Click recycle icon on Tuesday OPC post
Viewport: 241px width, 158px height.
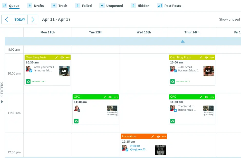coord(76,121)
